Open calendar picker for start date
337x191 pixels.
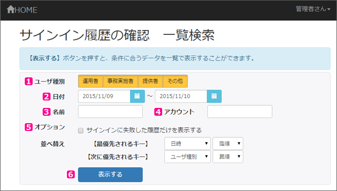137,96
